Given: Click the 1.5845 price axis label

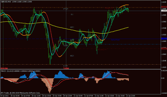Looking at the screenshot, I should (164, 61).
